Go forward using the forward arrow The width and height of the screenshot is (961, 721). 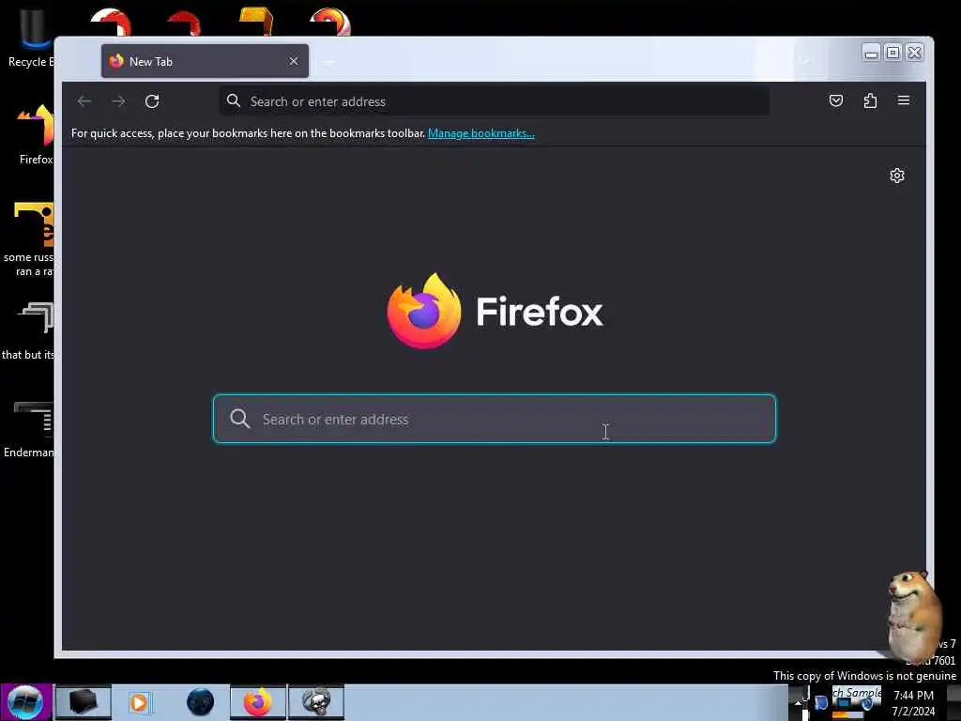tap(118, 101)
